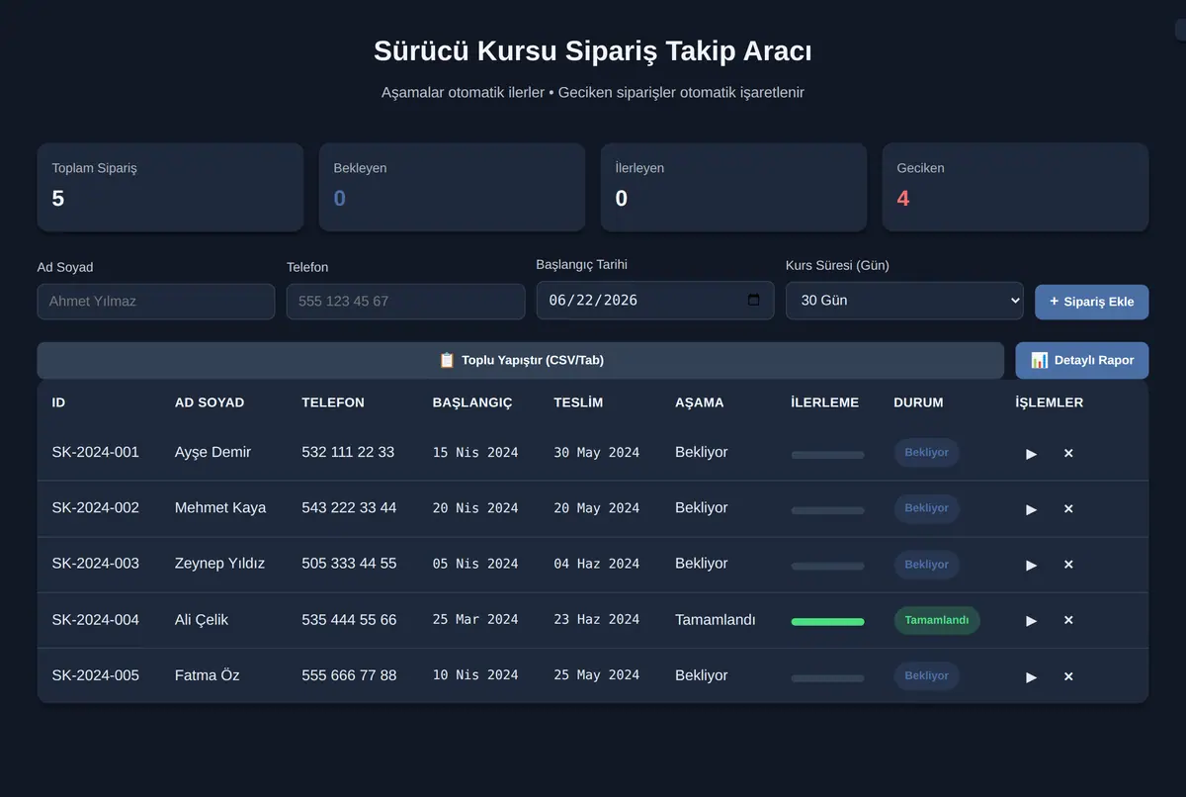Click the İLERLEME column header
This screenshot has height=797, width=1186.
tap(825, 402)
